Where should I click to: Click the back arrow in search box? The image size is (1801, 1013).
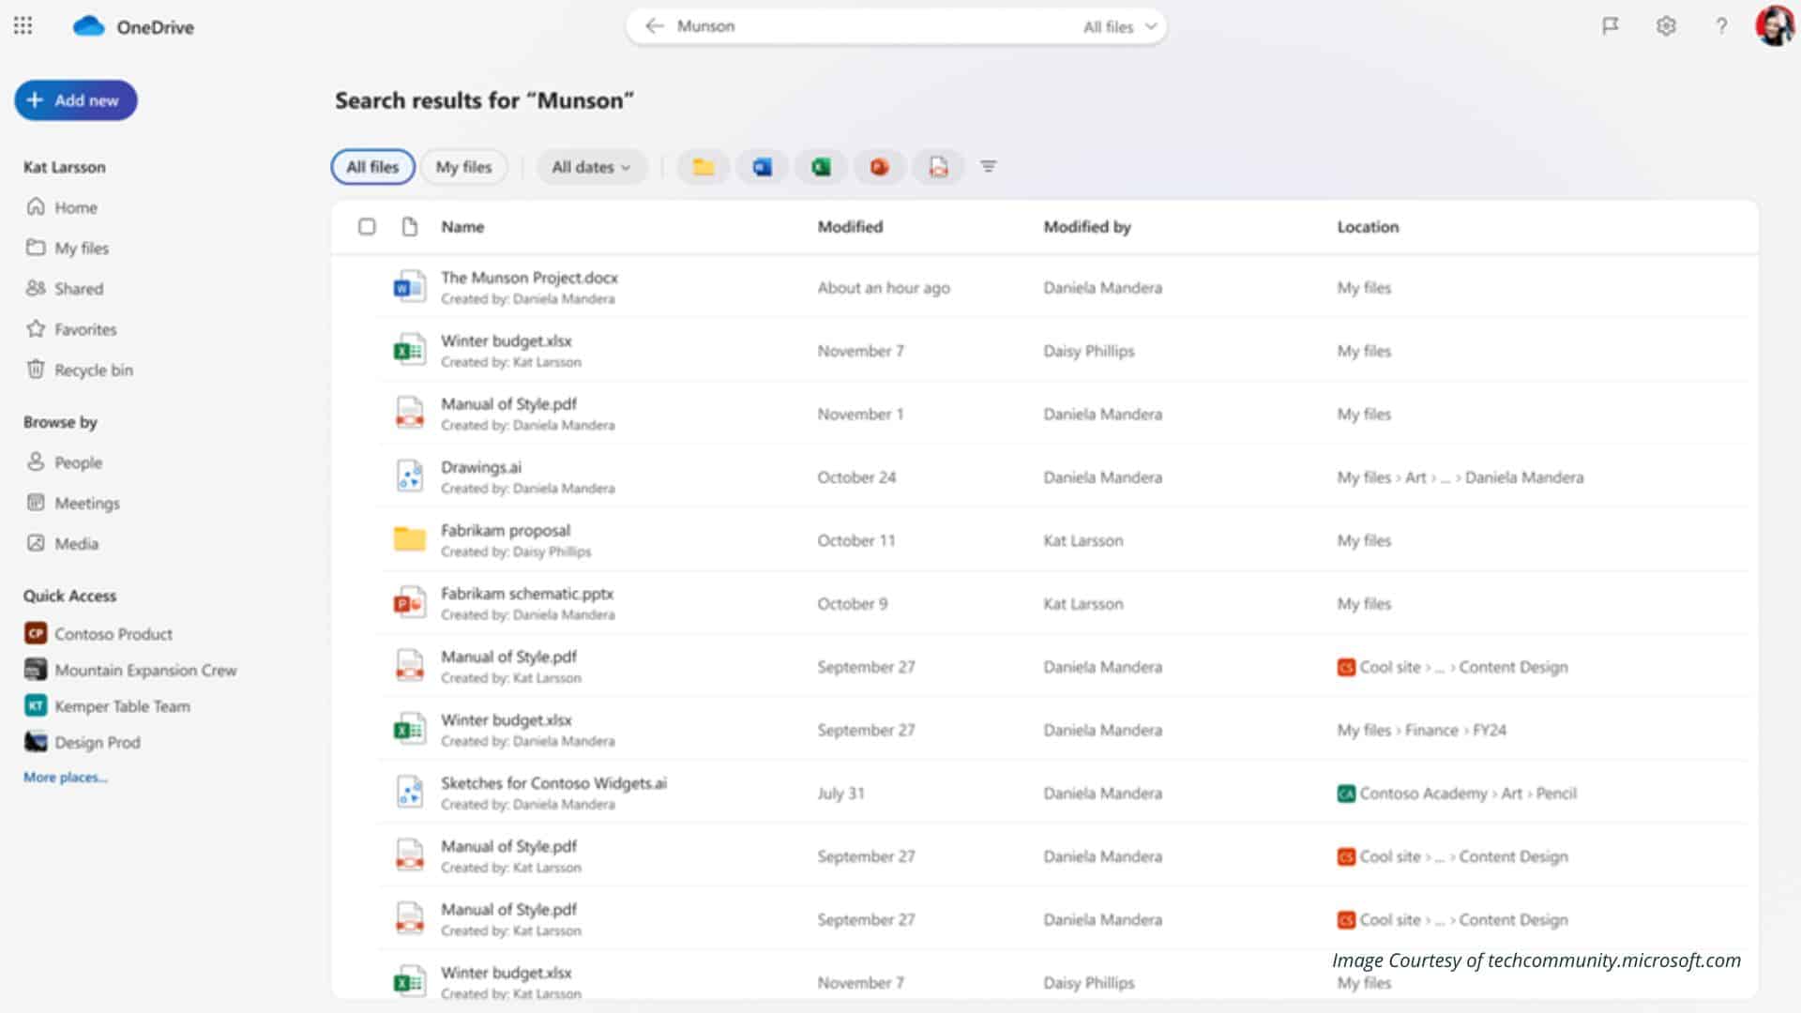point(655,26)
